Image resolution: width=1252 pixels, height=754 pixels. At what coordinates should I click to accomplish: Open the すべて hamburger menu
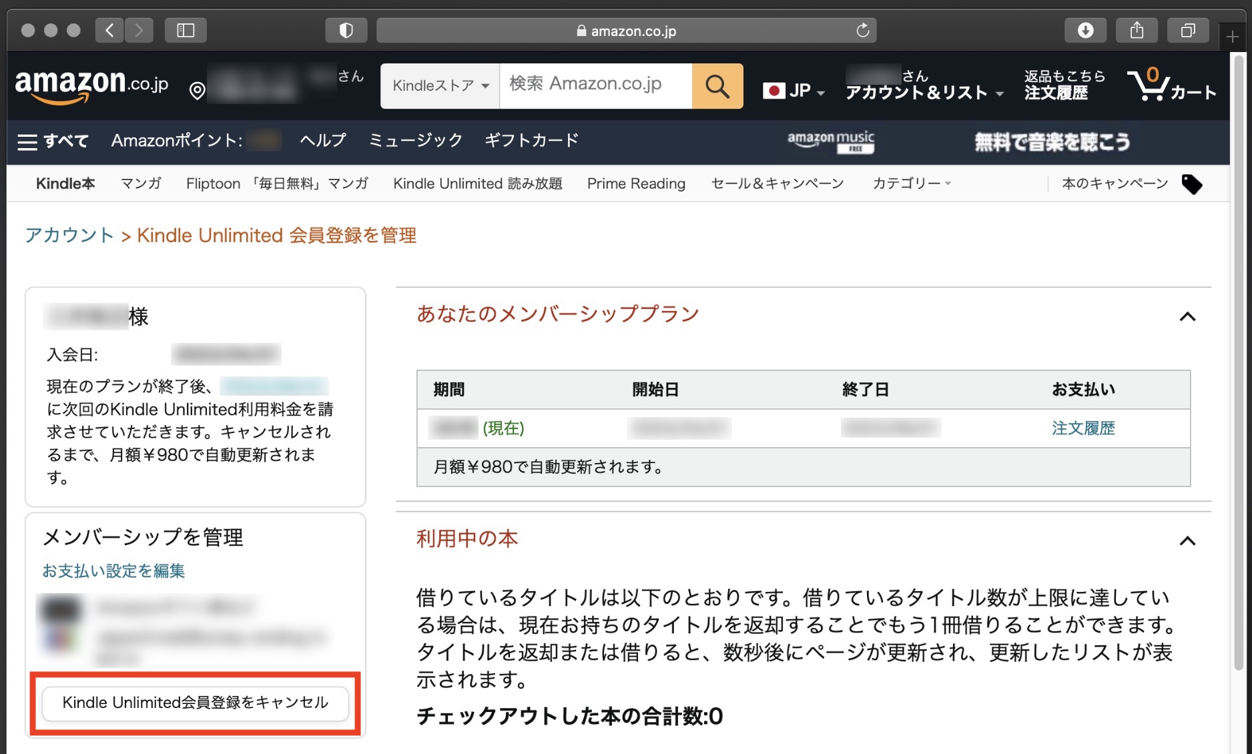coord(52,141)
